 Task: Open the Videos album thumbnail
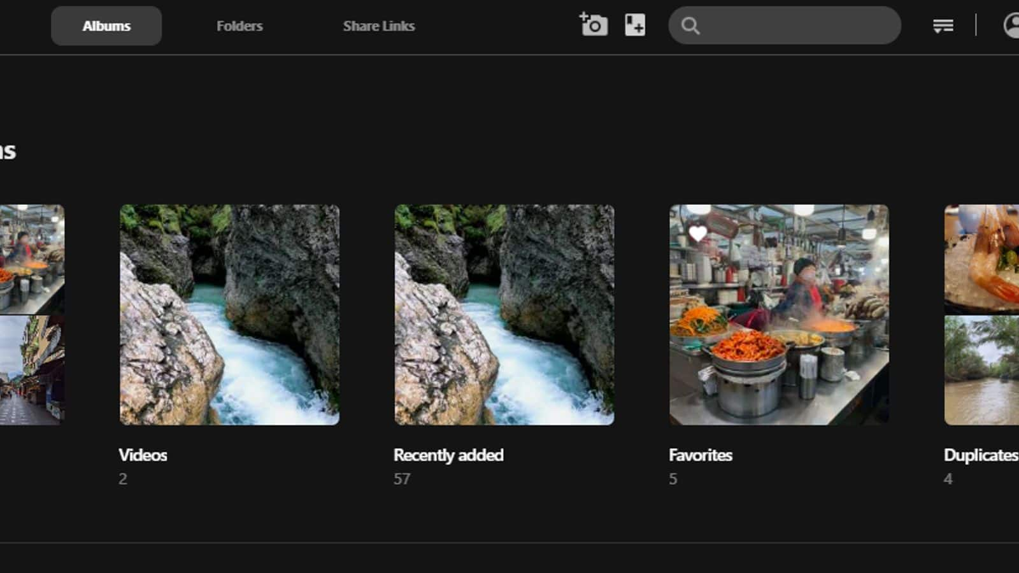pyautogui.click(x=229, y=315)
